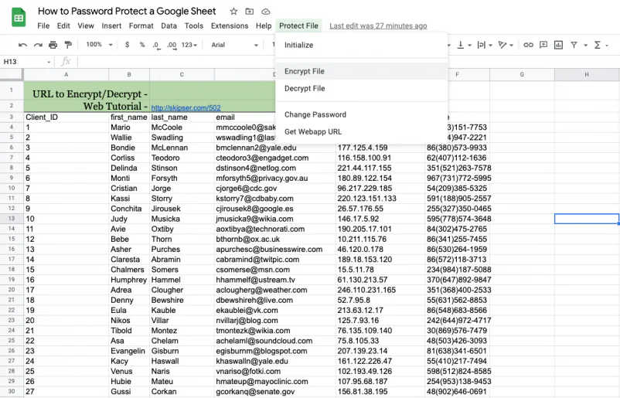Click the Insert link chain icon
620x398 pixels.
tap(528, 45)
